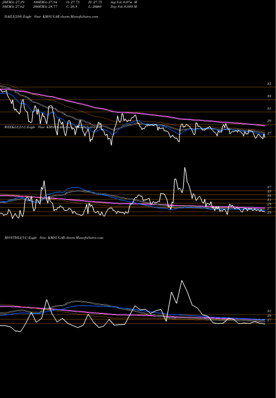Image resolution: width=276 pixels, height=398 pixels.
Task: Click the Avg Vol readout
Action: coord(124,2)
